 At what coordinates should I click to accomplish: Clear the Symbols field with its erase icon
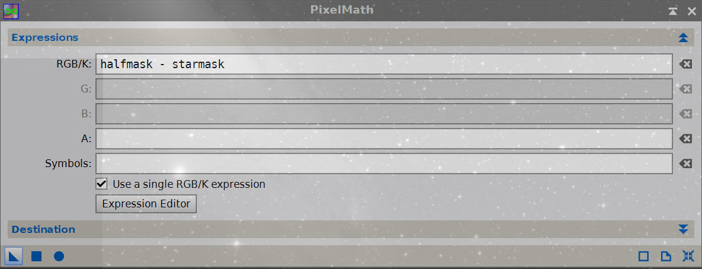tap(685, 164)
